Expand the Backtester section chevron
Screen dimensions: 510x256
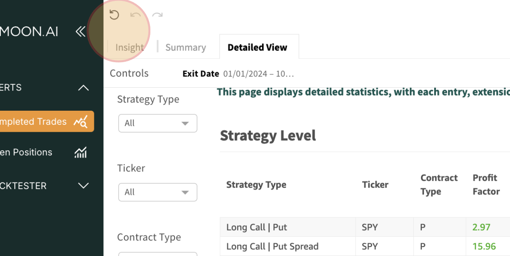click(83, 186)
